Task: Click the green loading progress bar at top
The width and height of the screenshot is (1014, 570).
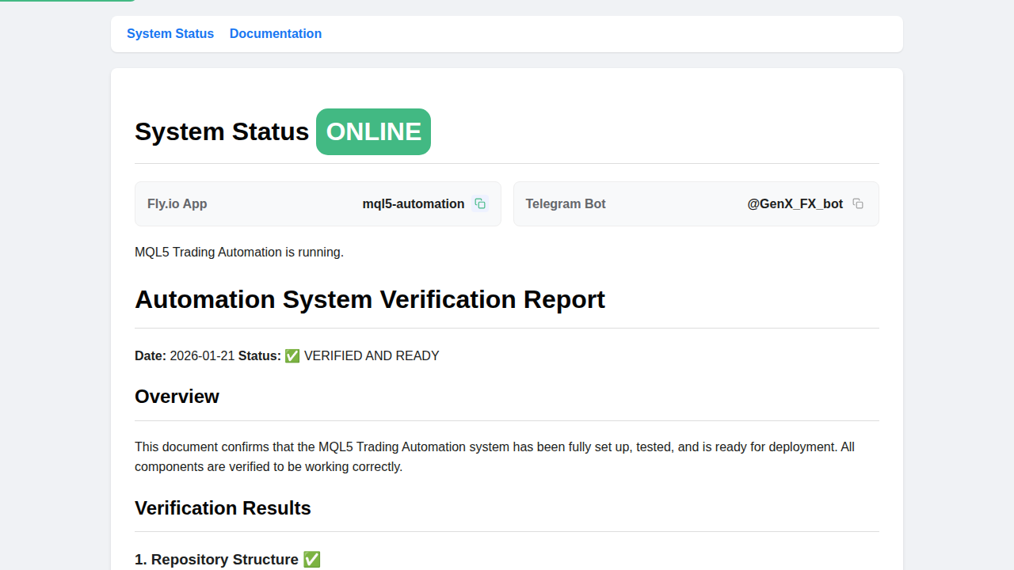Action: pos(67,1)
